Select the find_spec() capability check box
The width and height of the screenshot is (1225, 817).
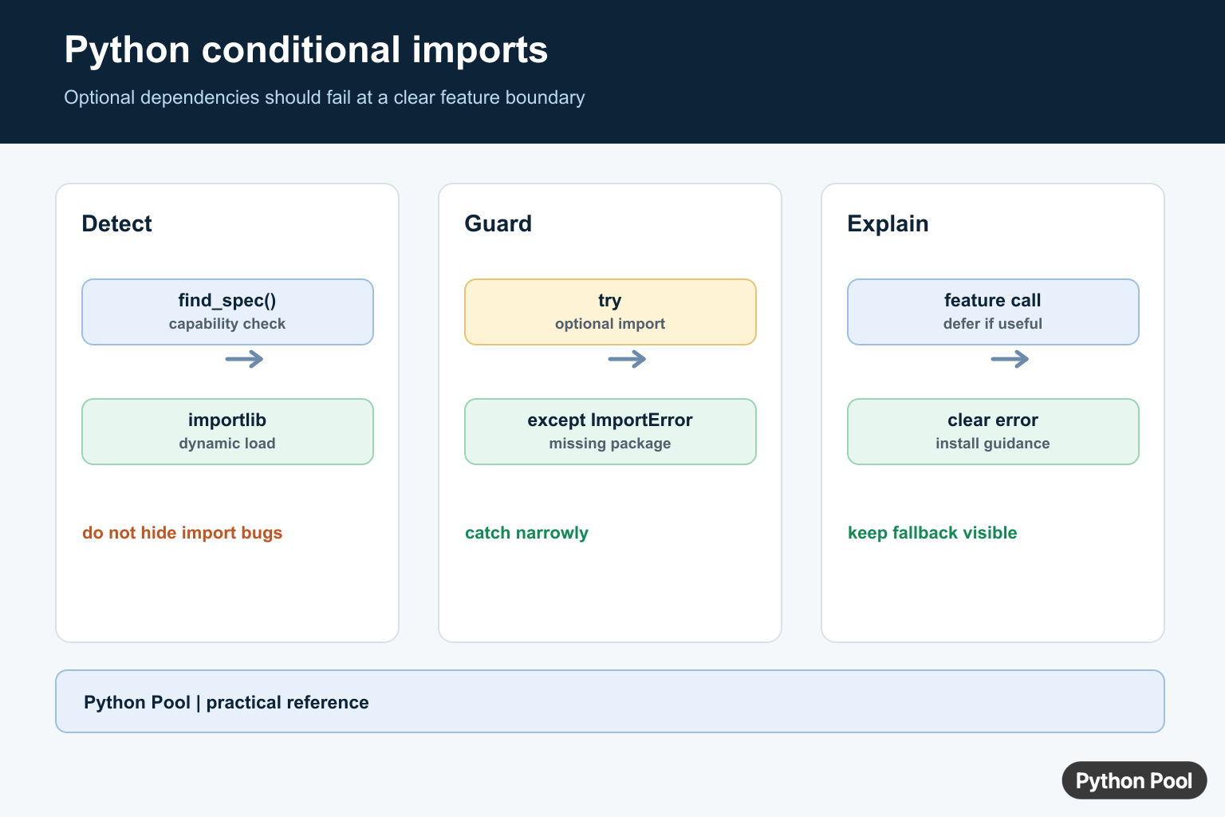227,312
